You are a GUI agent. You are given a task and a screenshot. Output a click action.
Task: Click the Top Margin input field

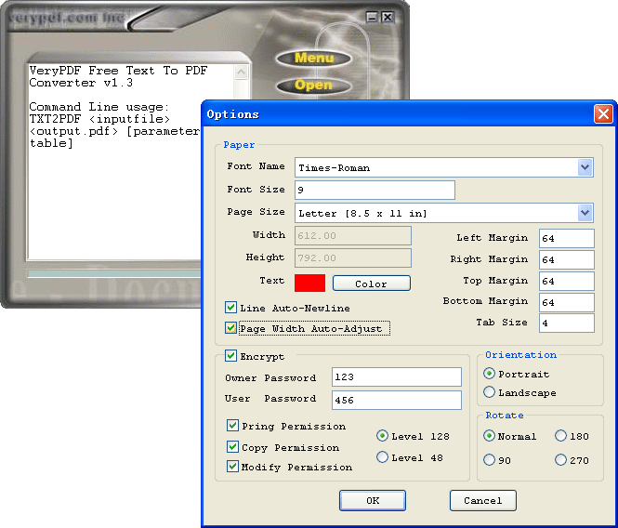(566, 281)
